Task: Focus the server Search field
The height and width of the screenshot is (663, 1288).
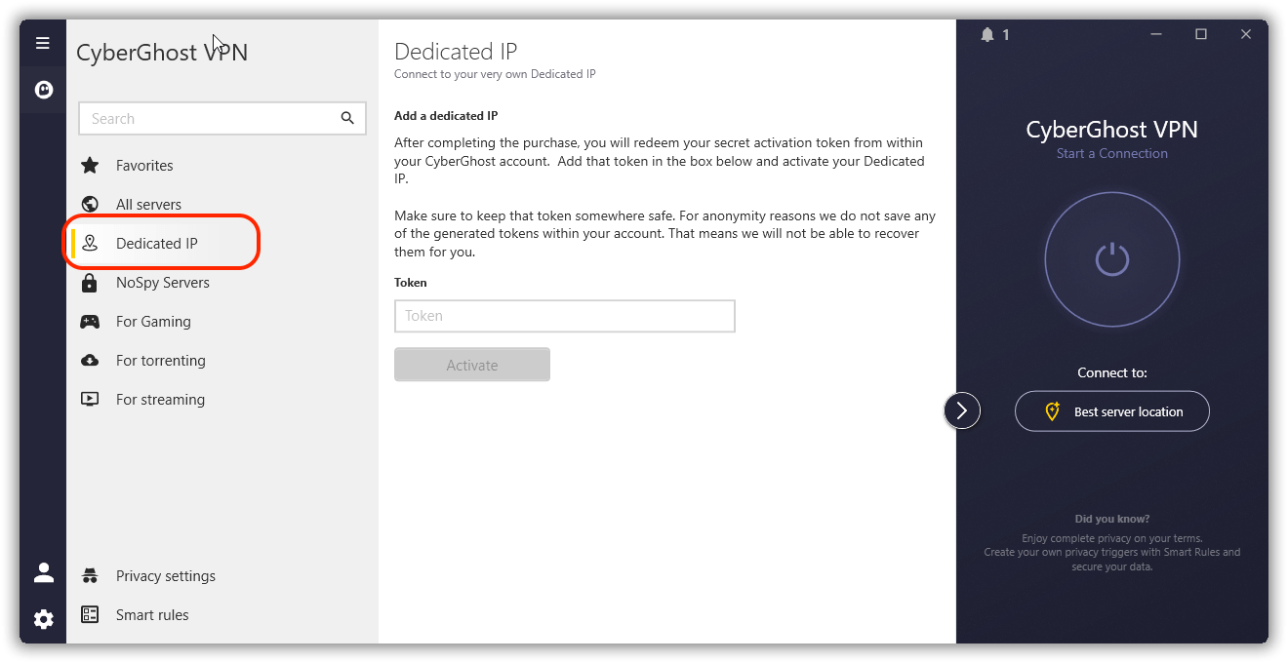Action: click(222, 119)
